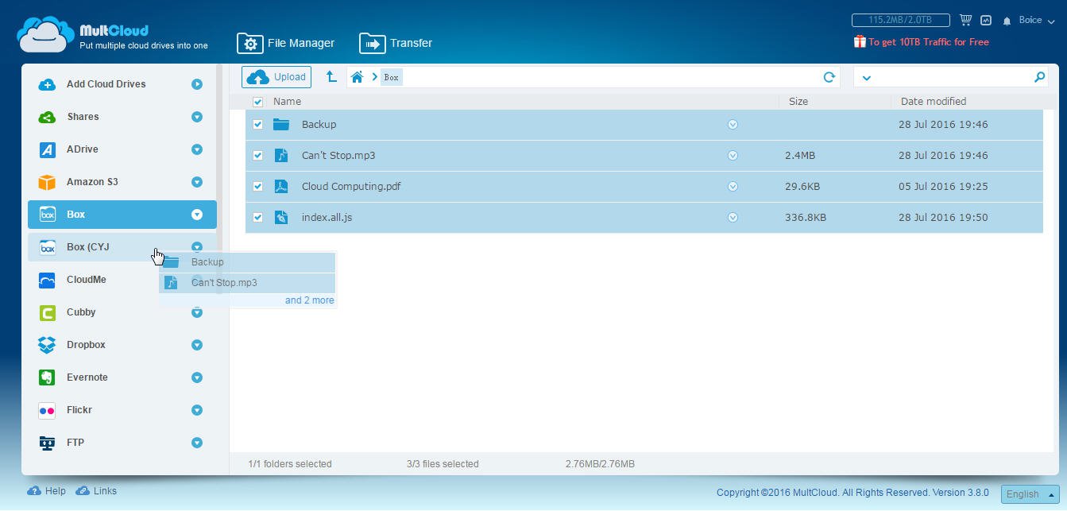Click the notification bell icon
The image size is (1067, 511).
click(x=1007, y=21)
